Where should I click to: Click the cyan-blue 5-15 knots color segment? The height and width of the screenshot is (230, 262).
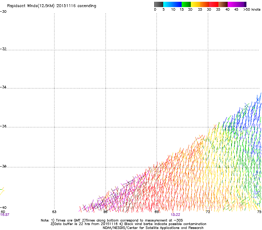coord(172,4)
